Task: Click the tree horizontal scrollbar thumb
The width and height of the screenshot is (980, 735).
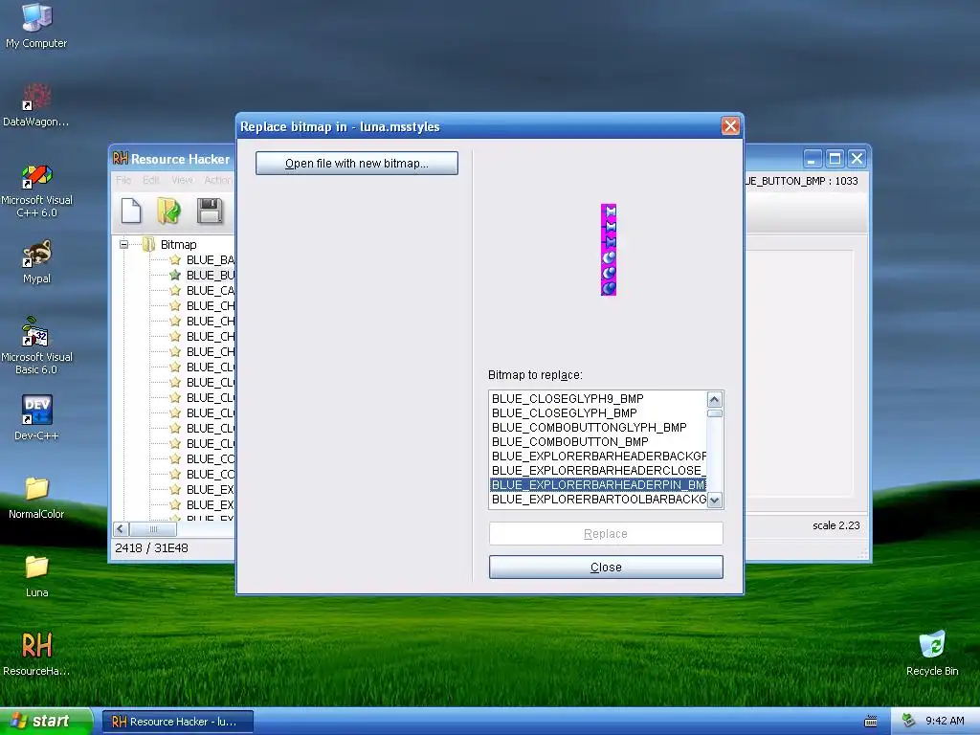Action: click(x=153, y=529)
